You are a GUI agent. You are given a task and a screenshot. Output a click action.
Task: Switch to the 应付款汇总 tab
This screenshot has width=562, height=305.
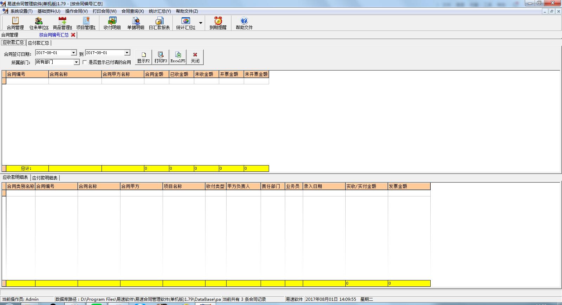(38, 43)
